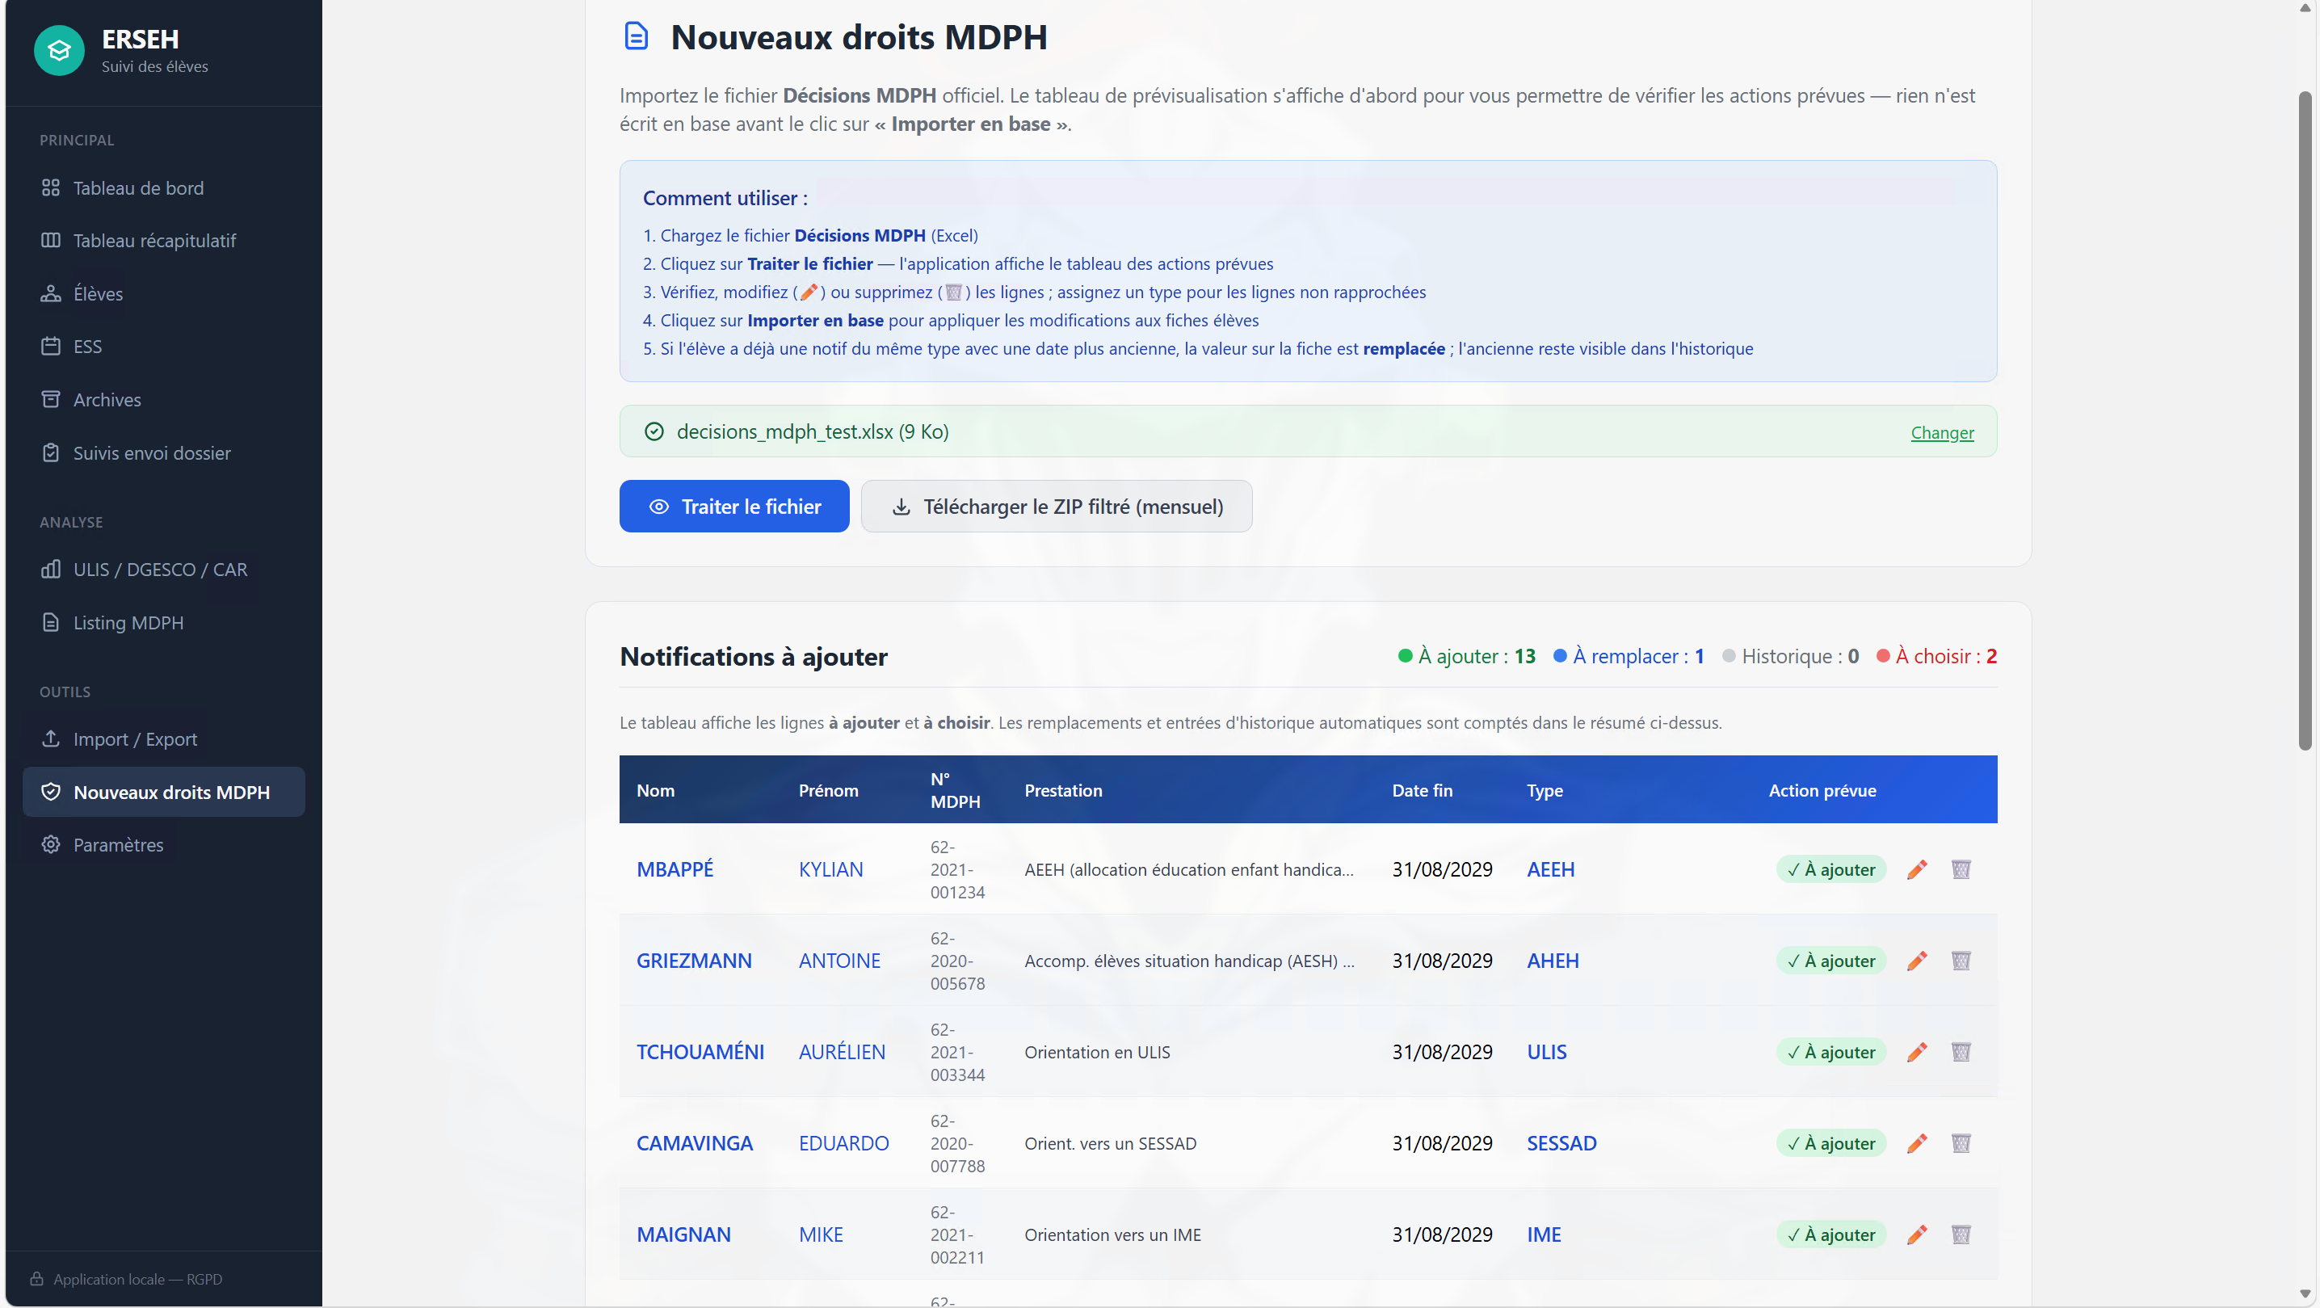Image resolution: width=2320 pixels, height=1308 pixels.
Task: Click the À remplacer : 1 counter
Action: [x=1629, y=656]
